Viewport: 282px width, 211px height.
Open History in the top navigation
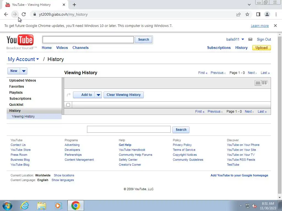click(241, 48)
